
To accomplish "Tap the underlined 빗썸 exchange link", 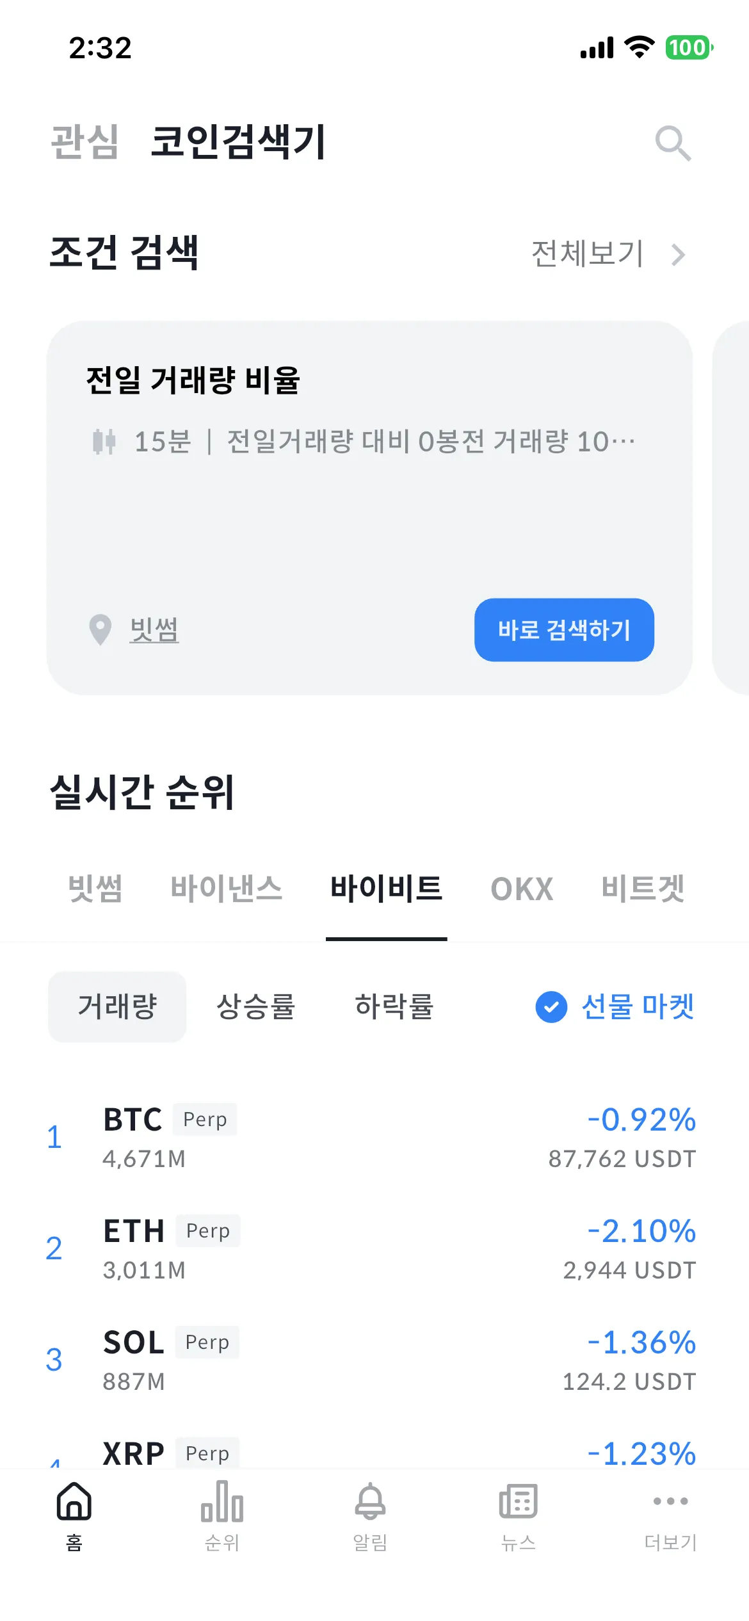I will [154, 630].
